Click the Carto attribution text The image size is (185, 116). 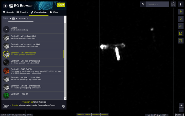(16, 115)
